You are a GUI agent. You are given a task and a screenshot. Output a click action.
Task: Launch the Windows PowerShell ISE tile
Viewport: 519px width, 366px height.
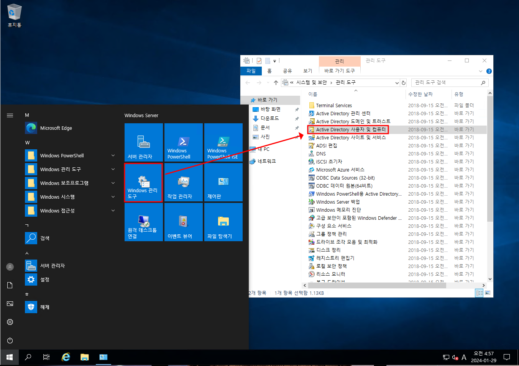click(223, 142)
